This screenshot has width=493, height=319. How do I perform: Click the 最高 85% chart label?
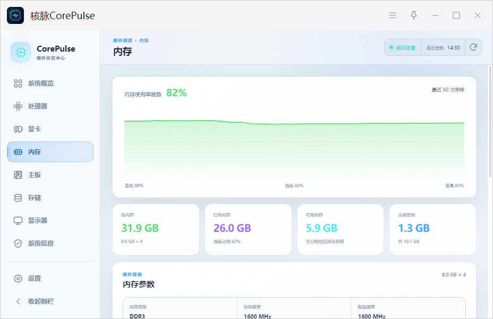455,186
